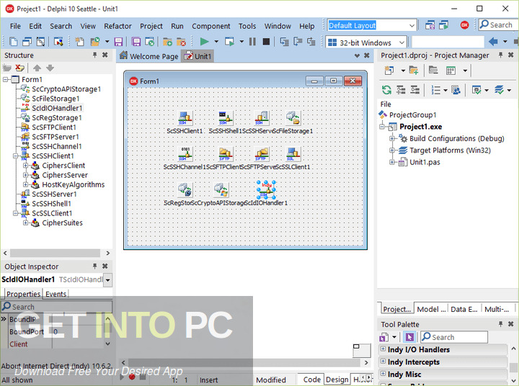Select the ScSFTPClient1 component on form
This screenshot has height=386, width=519.
pyautogui.click(x=226, y=154)
